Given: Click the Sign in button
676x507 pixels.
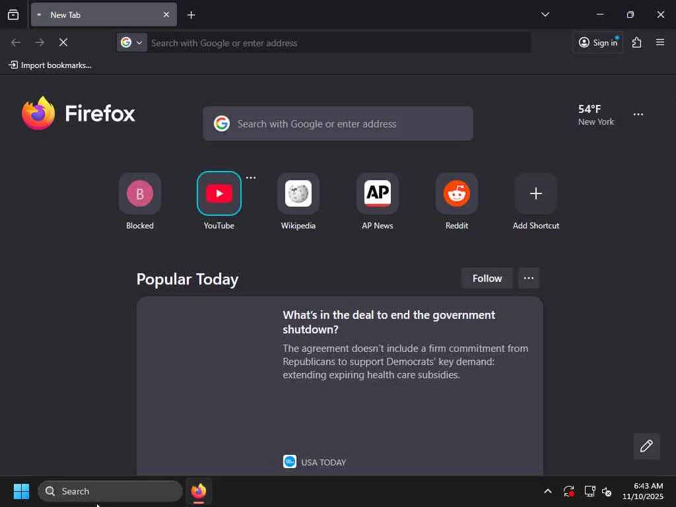Looking at the screenshot, I should point(598,42).
